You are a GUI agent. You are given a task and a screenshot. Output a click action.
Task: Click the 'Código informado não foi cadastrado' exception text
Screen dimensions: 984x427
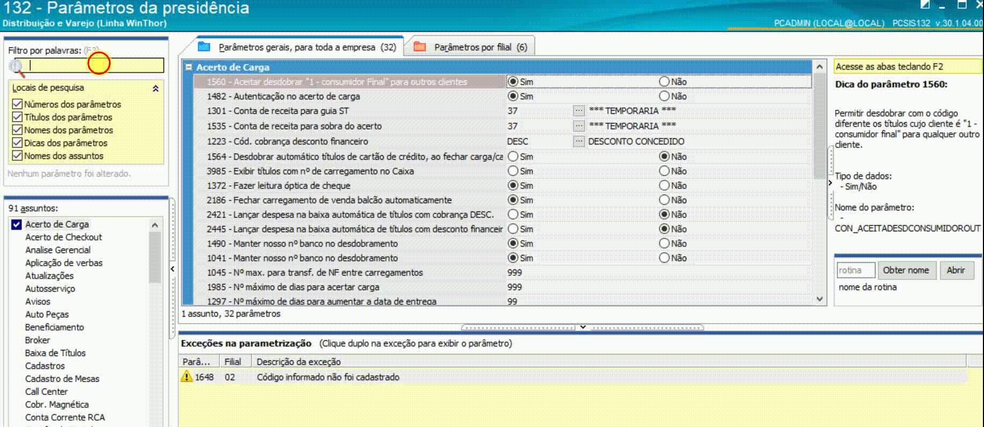coord(328,377)
